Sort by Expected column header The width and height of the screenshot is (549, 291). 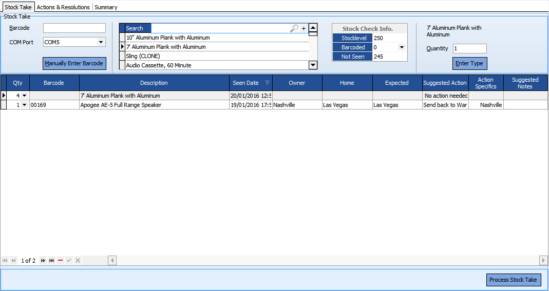point(397,83)
